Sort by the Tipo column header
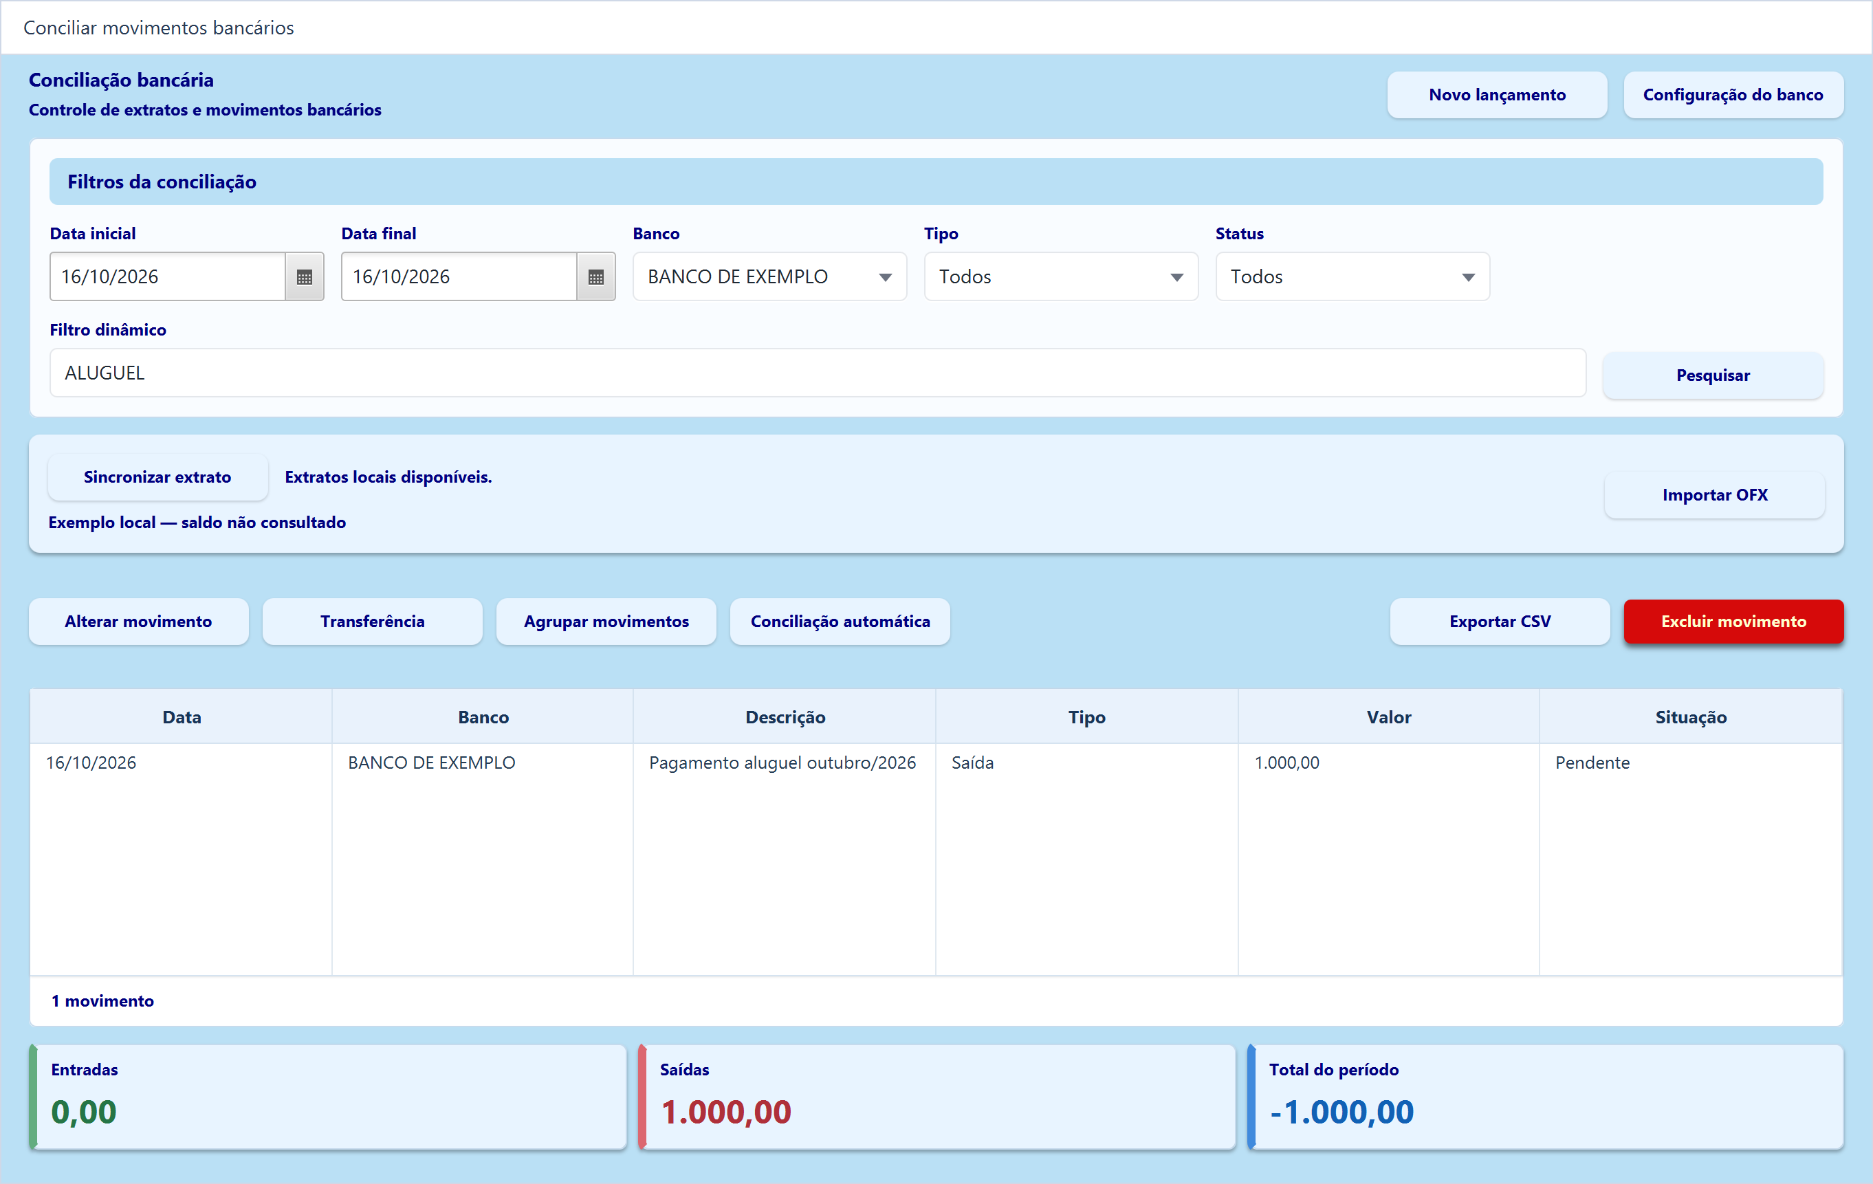The image size is (1873, 1184). click(1086, 717)
